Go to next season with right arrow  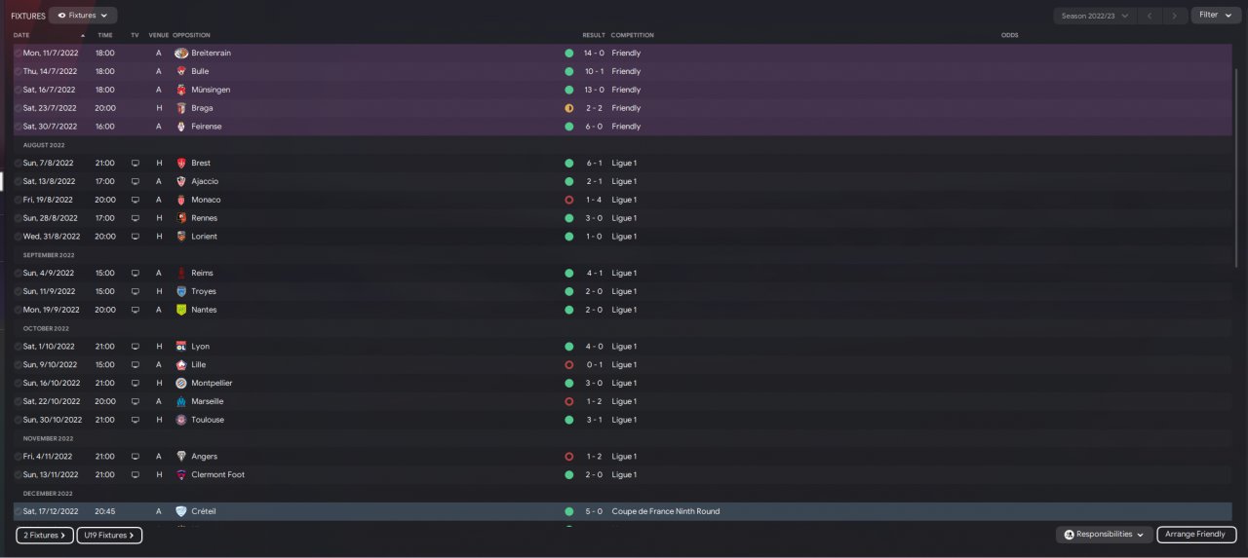click(1177, 16)
